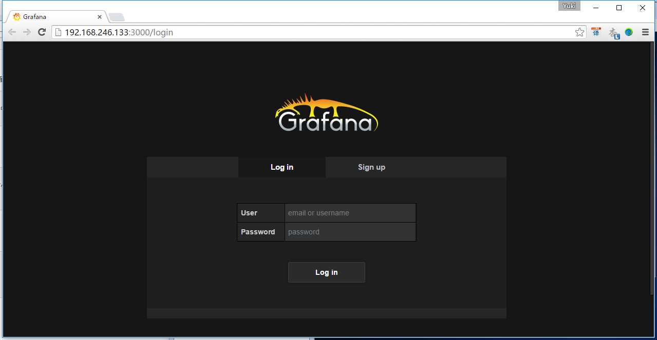Open a new tab with the blank tab button
The height and width of the screenshot is (340, 657).
coord(117,17)
